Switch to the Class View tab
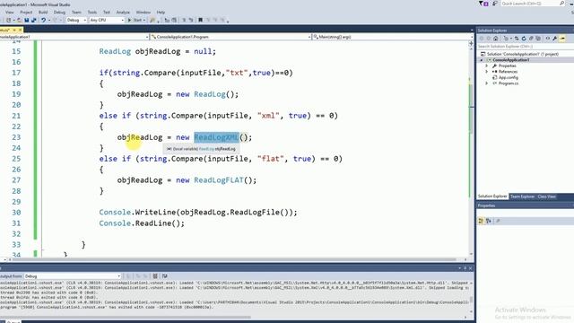 coord(546,196)
